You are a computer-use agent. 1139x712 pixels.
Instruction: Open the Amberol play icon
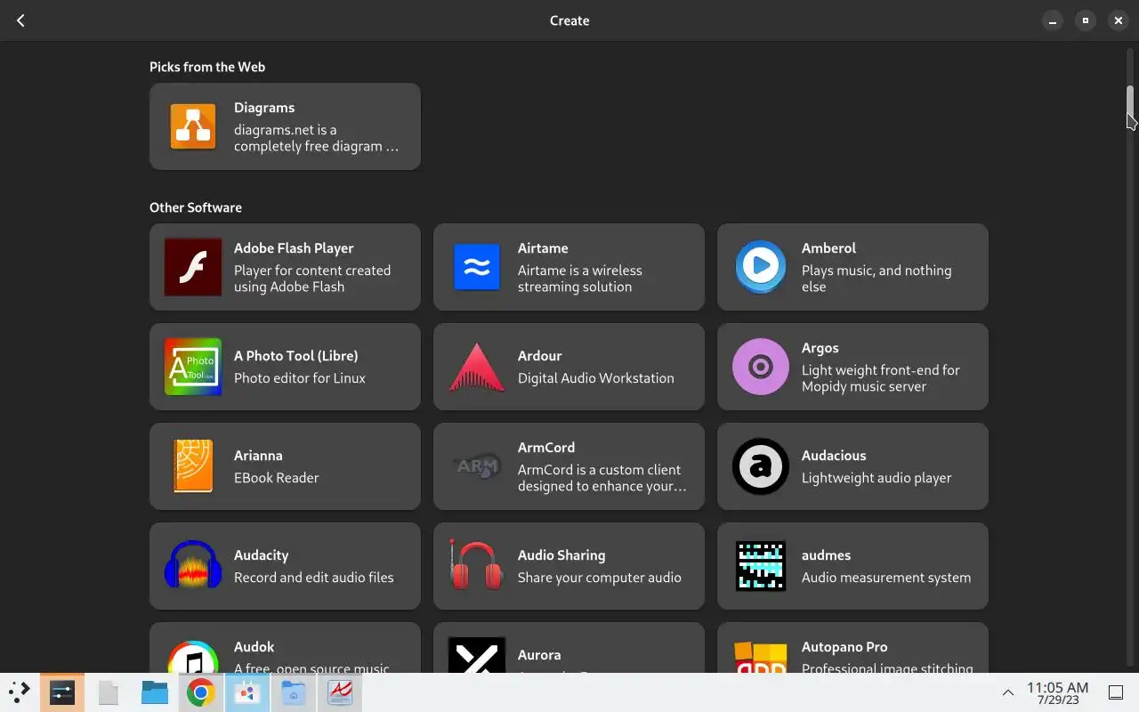tap(761, 267)
